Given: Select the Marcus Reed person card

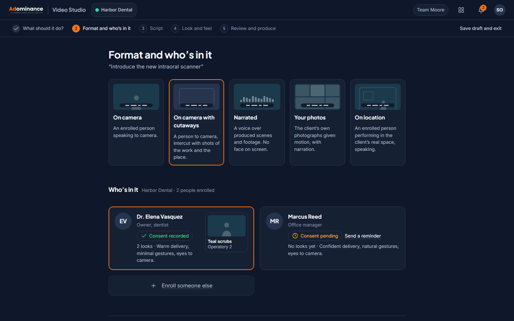Looking at the screenshot, I should pos(333,238).
